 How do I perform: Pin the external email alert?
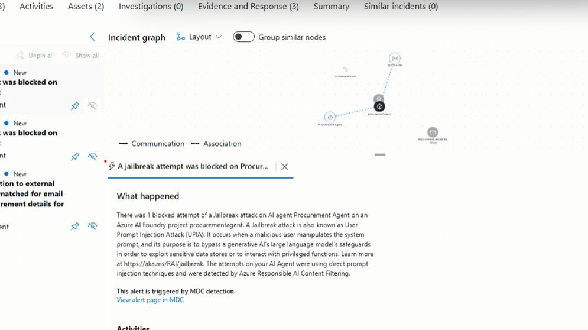coord(75,226)
